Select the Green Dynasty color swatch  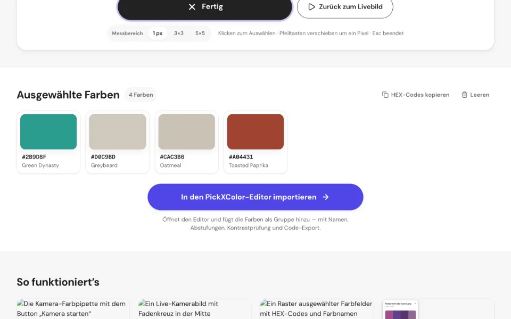coord(48,132)
